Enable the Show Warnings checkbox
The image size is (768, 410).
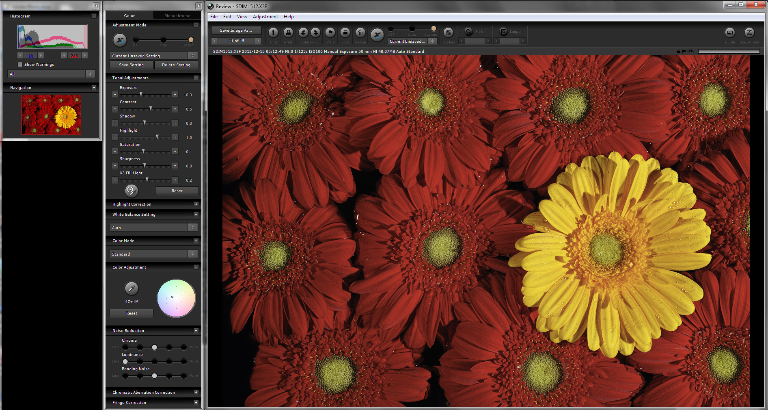coord(20,64)
